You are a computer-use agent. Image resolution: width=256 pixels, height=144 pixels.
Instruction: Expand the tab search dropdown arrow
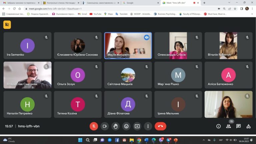[x=229, y=3]
